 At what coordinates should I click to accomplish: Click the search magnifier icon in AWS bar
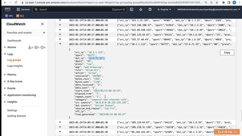point(36,9)
